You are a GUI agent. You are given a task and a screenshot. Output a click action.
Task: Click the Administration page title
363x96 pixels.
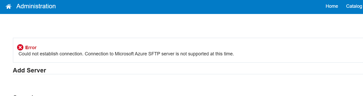36,6
